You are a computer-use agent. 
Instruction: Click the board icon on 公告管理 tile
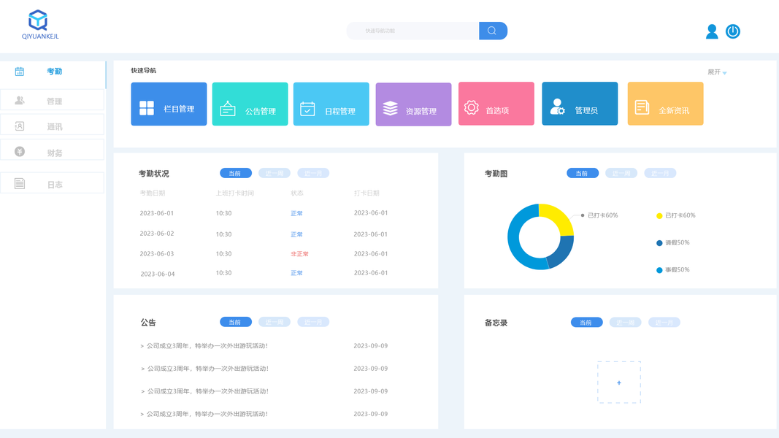coord(228,108)
